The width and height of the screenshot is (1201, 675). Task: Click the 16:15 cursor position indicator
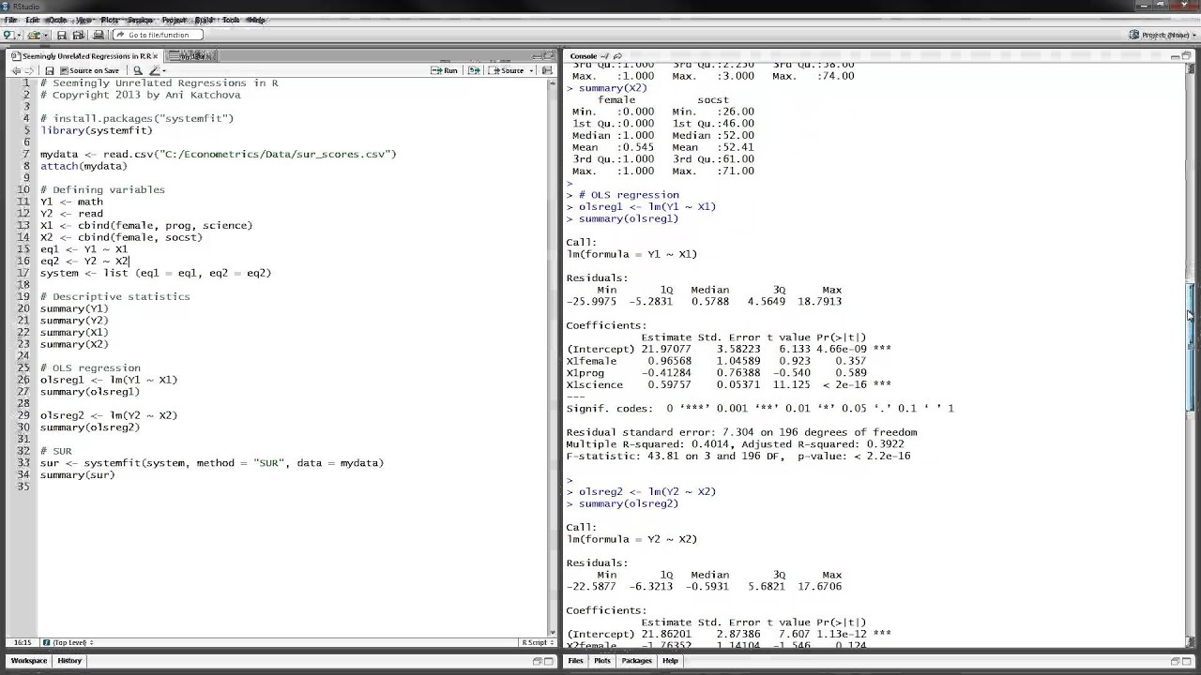tap(22, 642)
